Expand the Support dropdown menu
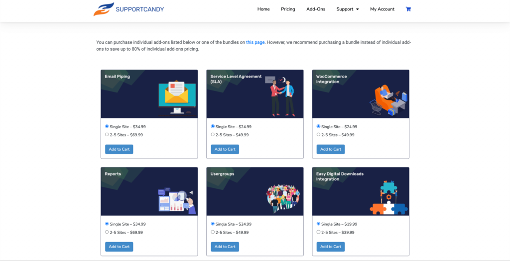This screenshot has width=510, height=261. (347, 9)
